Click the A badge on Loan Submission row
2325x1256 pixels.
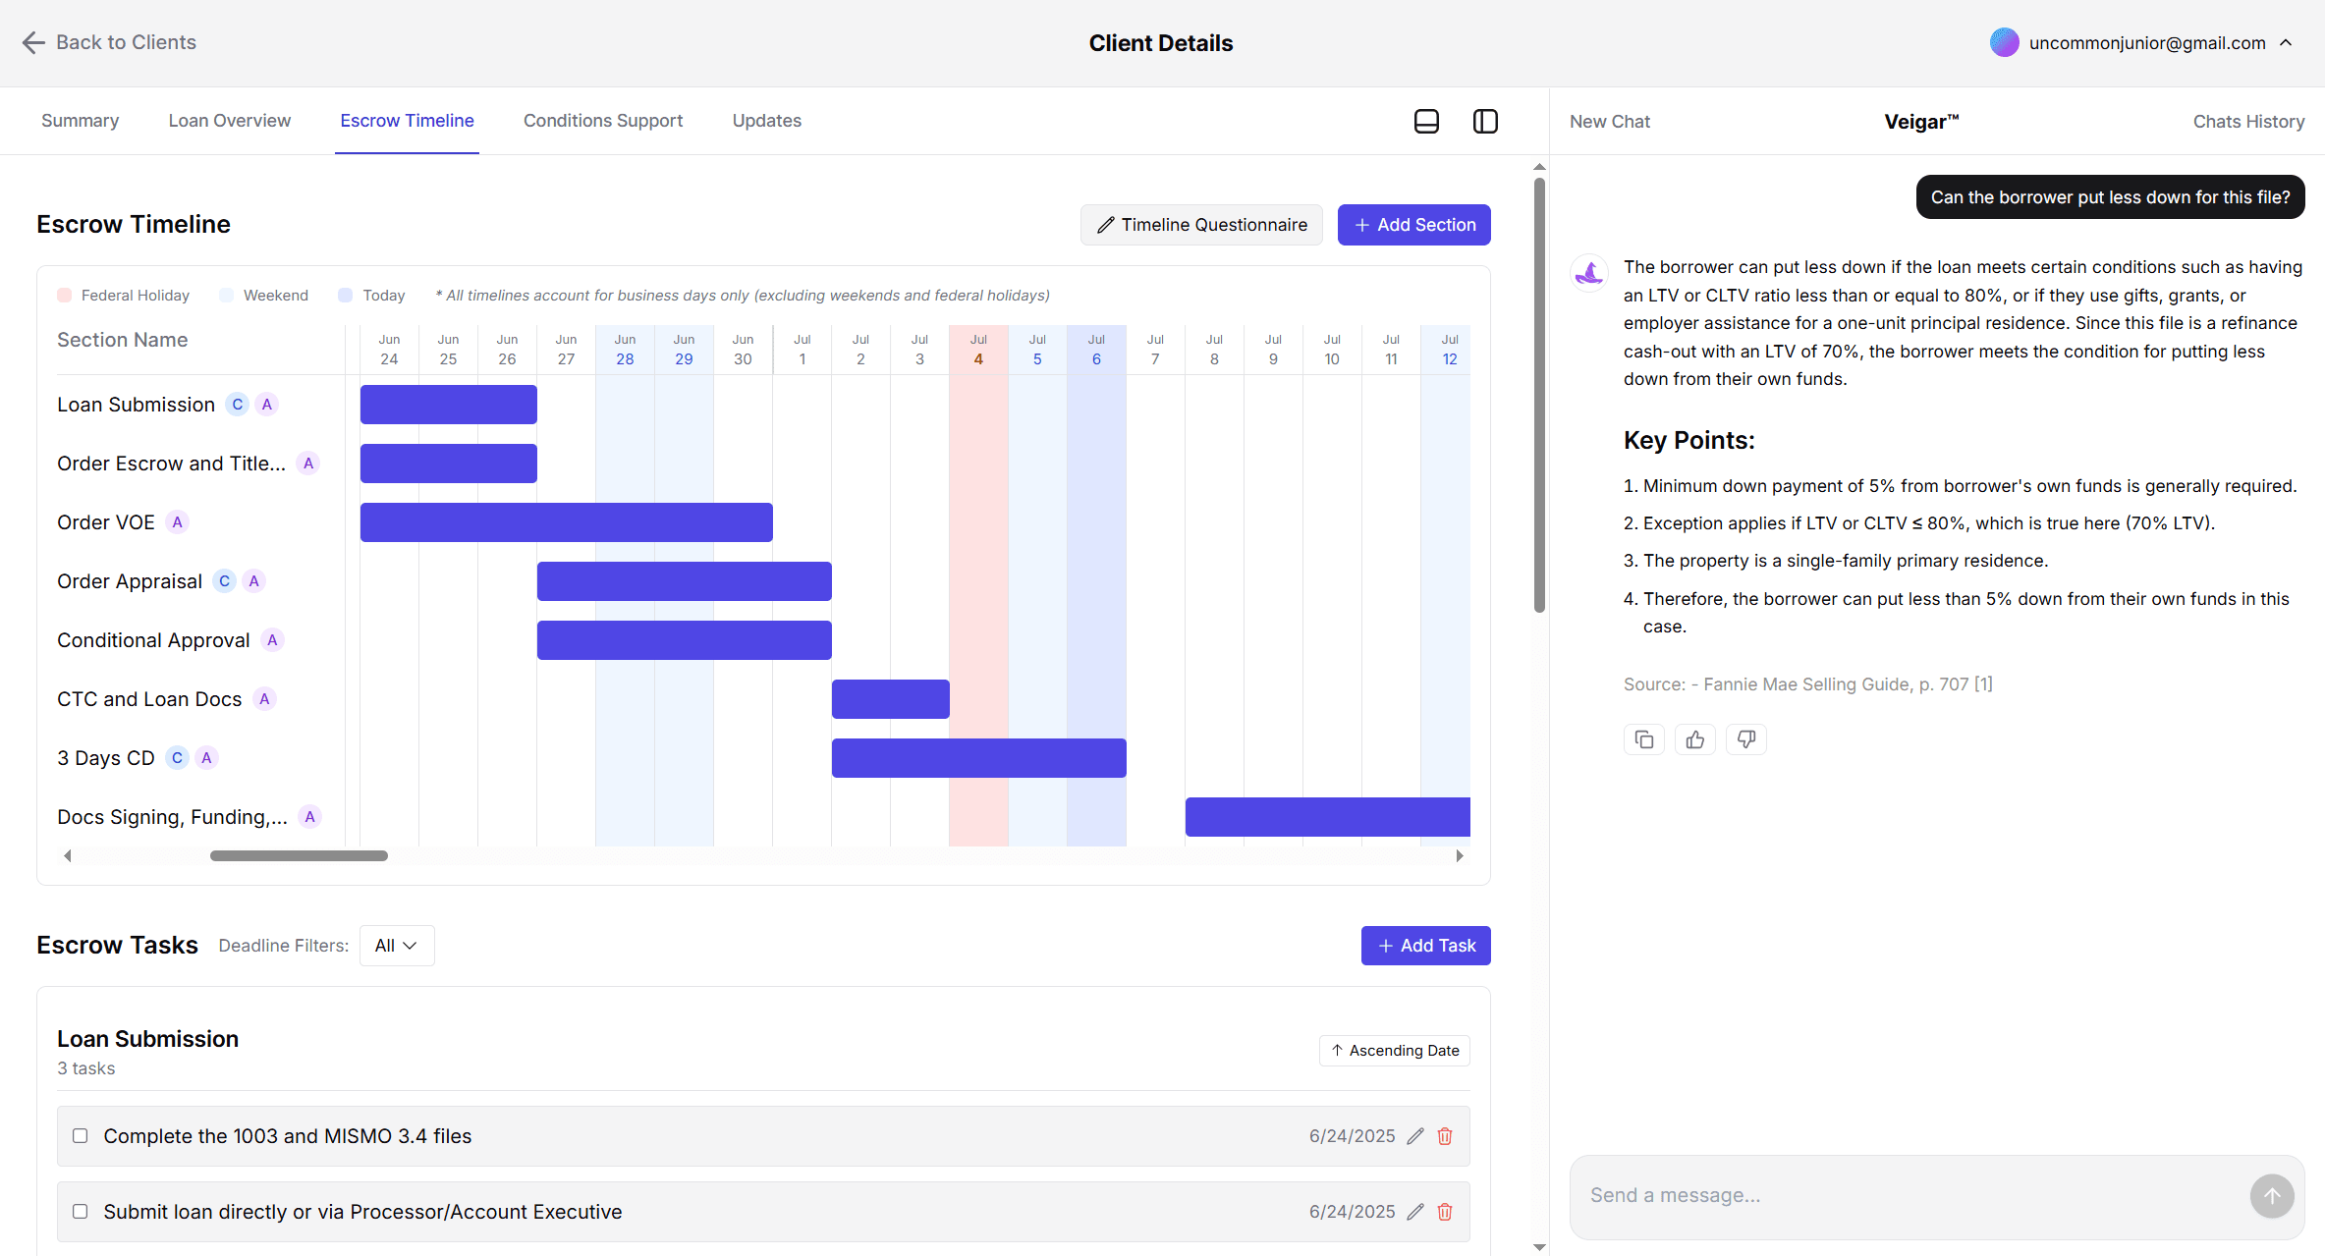(266, 405)
